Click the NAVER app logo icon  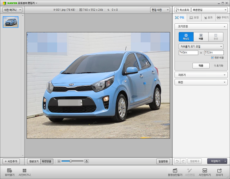pos(4,3)
